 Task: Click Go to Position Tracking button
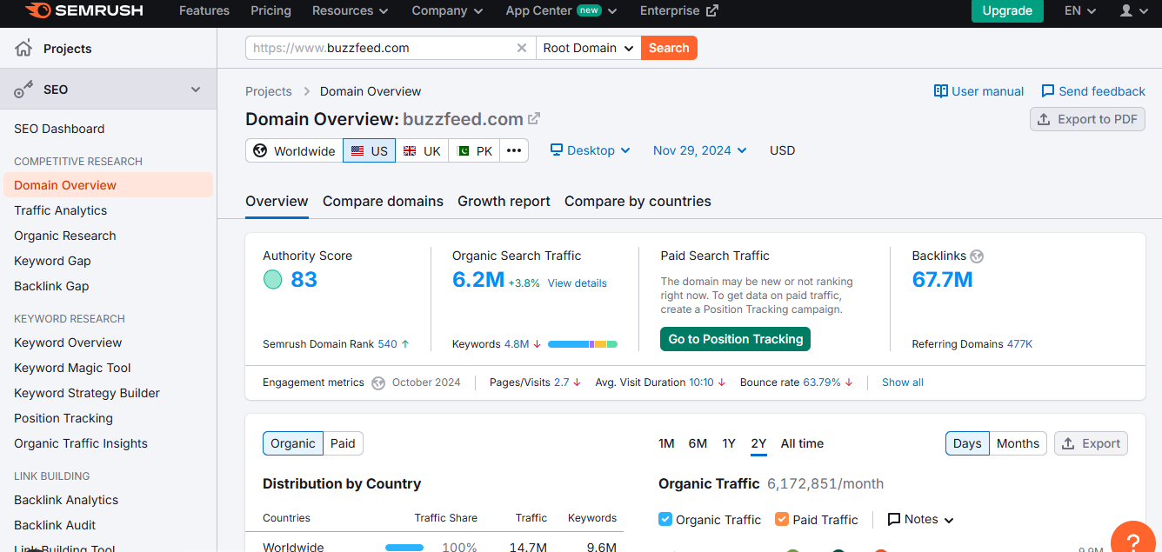735,339
